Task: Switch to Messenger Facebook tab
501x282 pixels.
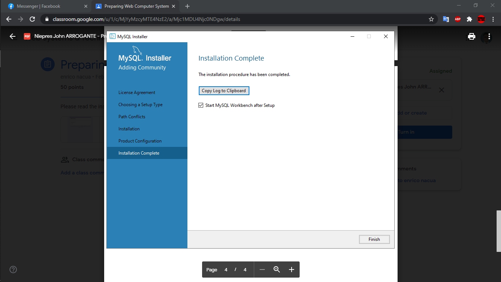Action: click(46, 6)
